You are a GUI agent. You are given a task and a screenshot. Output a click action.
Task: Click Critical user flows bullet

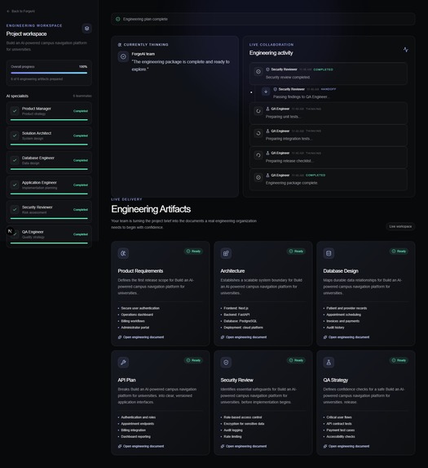339,417
